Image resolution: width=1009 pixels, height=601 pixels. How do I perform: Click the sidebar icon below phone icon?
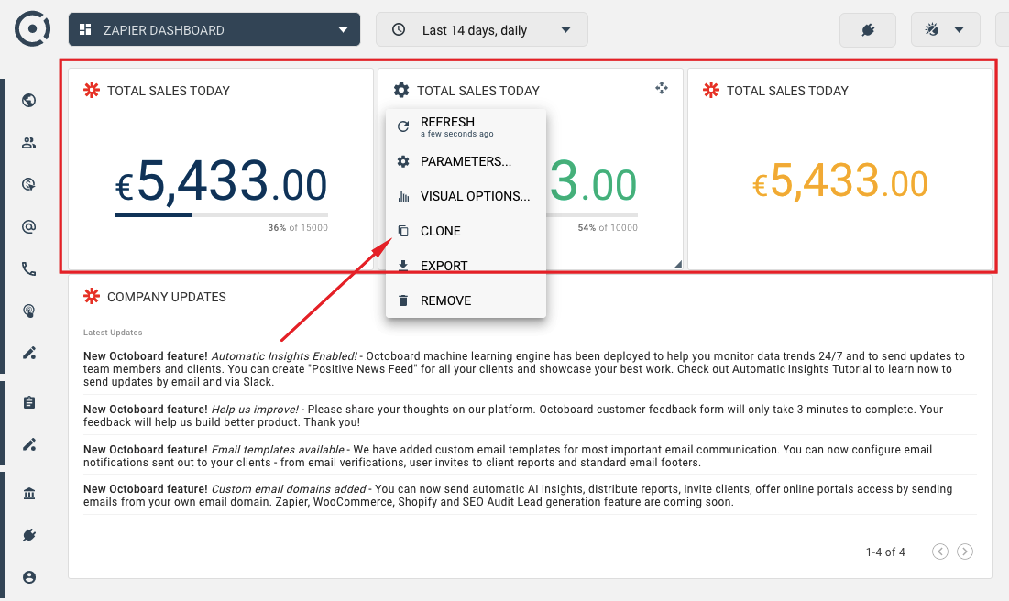pyautogui.click(x=29, y=311)
